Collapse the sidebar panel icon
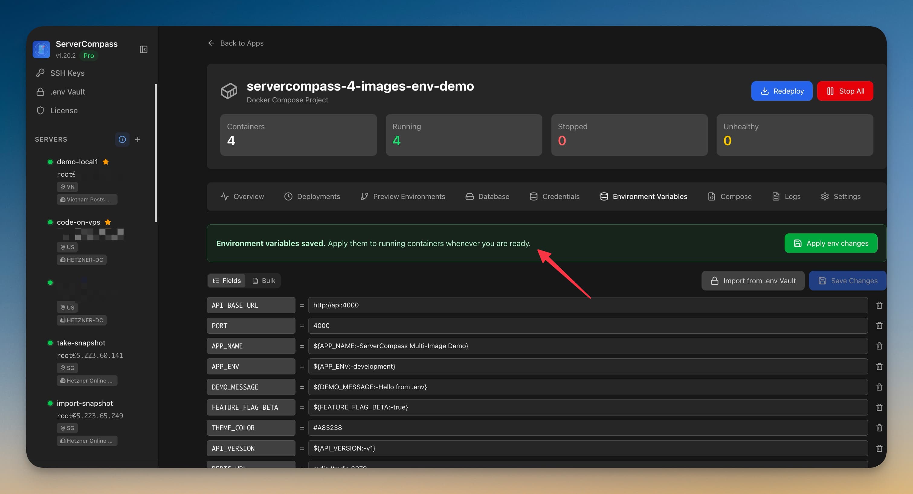913x494 pixels. (144, 49)
